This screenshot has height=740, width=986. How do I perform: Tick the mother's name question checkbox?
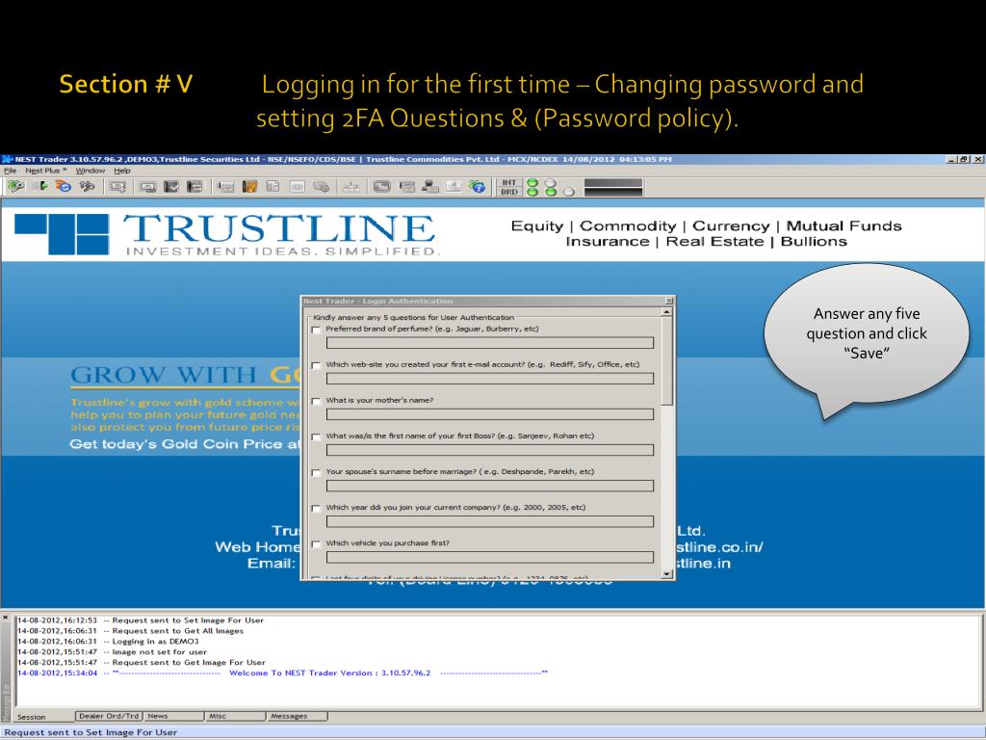point(316,401)
